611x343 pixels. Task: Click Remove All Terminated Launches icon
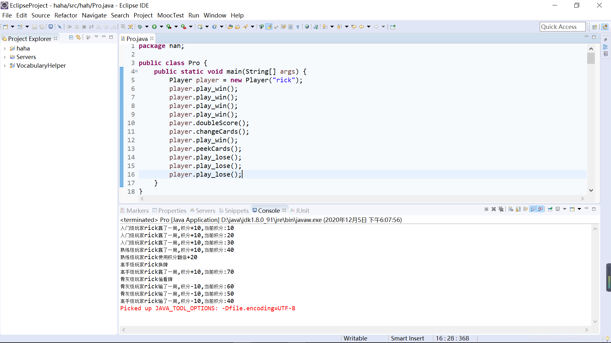tap(501, 209)
